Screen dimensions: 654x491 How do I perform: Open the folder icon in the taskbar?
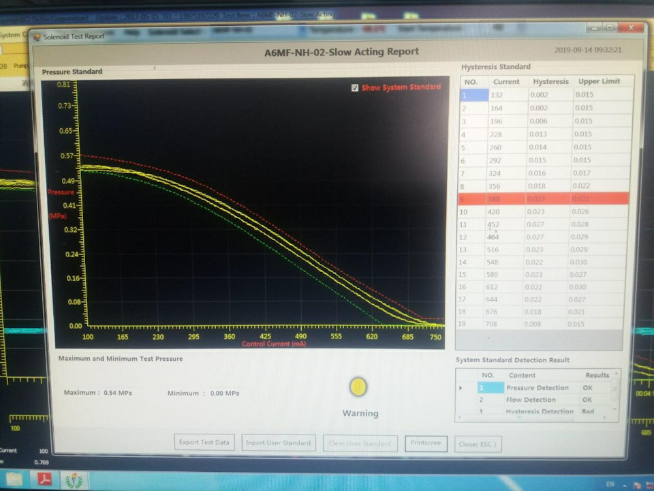point(14,479)
